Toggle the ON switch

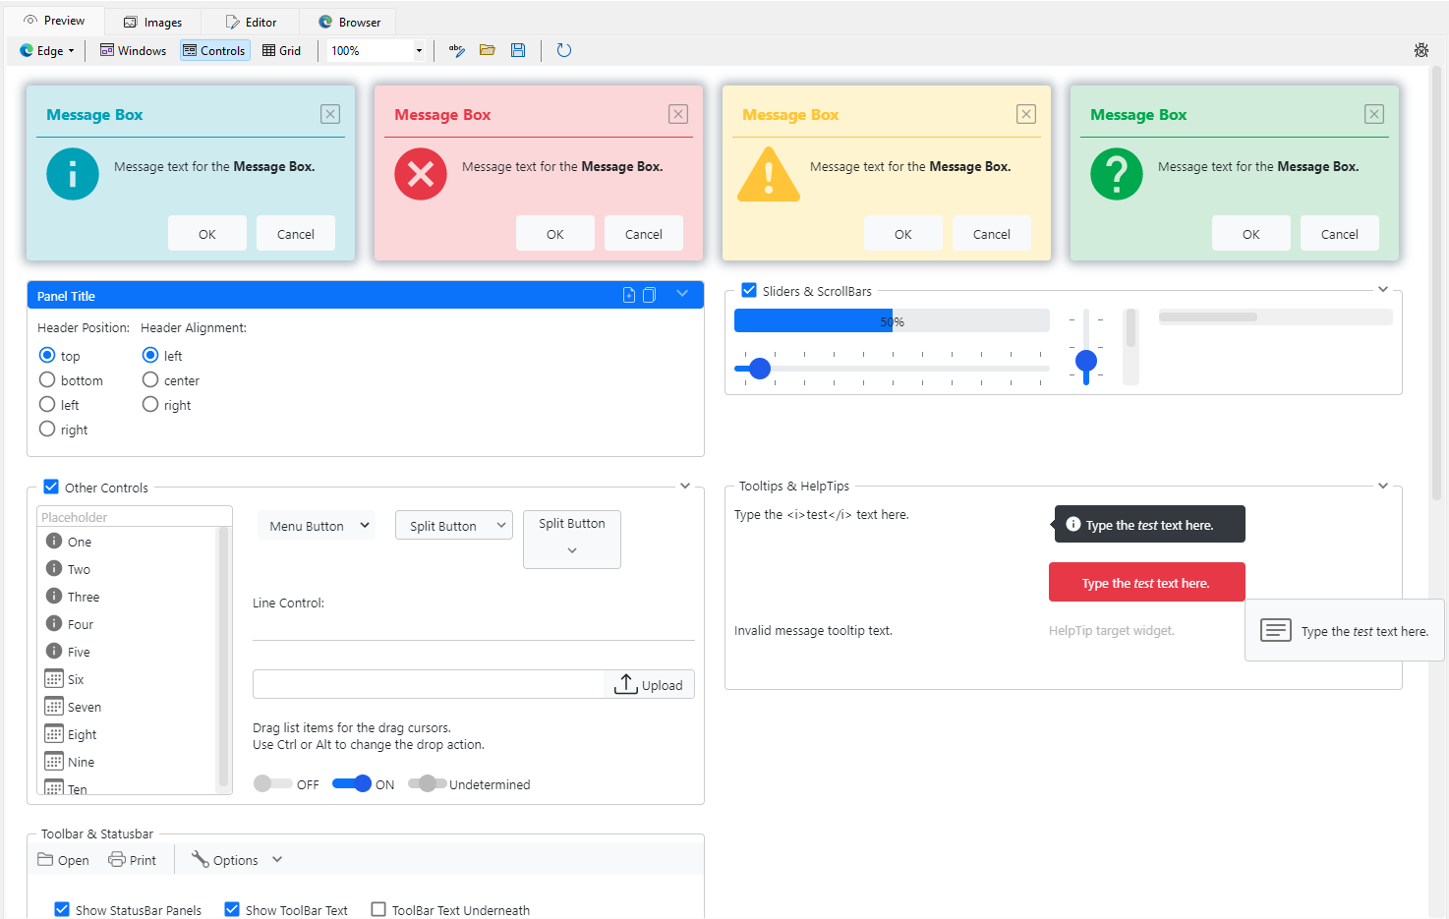click(352, 783)
